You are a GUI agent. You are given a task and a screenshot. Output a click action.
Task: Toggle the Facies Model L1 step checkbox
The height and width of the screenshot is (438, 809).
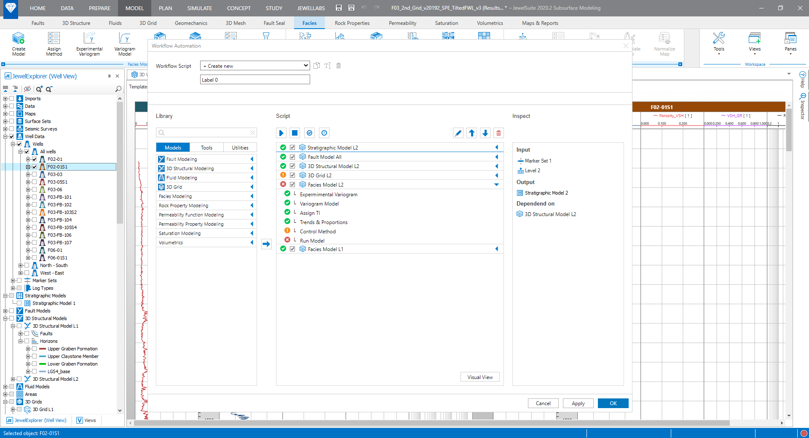[292, 249]
